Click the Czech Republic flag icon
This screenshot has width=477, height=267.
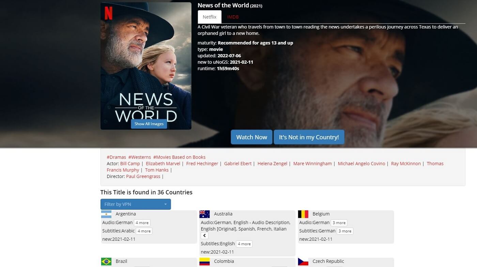[x=303, y=262]
